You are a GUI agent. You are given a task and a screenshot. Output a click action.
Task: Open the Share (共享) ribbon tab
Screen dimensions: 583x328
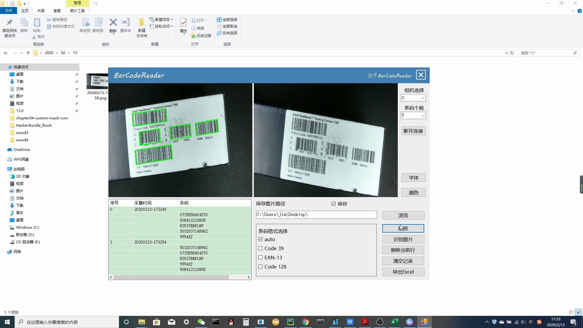coord(41,11)
